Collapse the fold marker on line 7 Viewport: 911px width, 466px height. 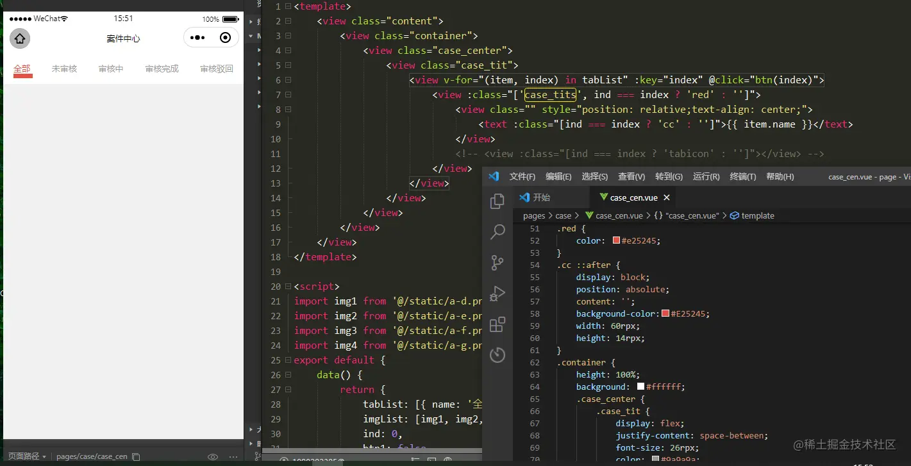[288, 95]
